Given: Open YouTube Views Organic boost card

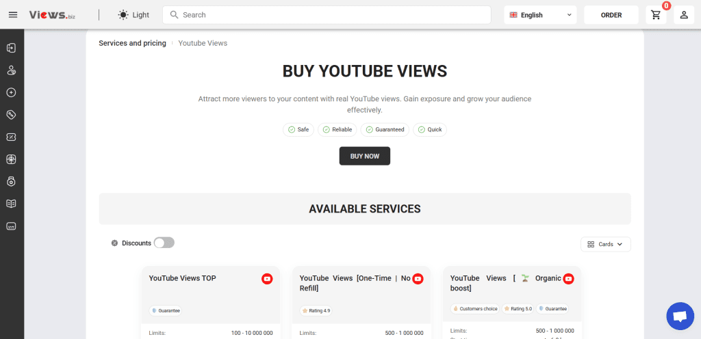Looking at the screenshot, I should (x=506, y=283).
